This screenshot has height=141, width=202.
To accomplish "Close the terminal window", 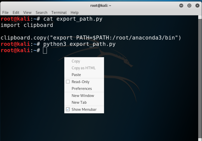I will [x=197, y=5].
